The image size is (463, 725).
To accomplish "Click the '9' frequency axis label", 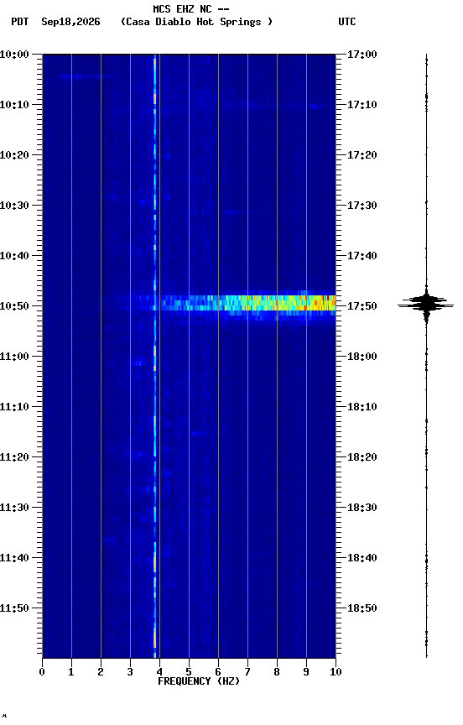I will click(306, 672).
